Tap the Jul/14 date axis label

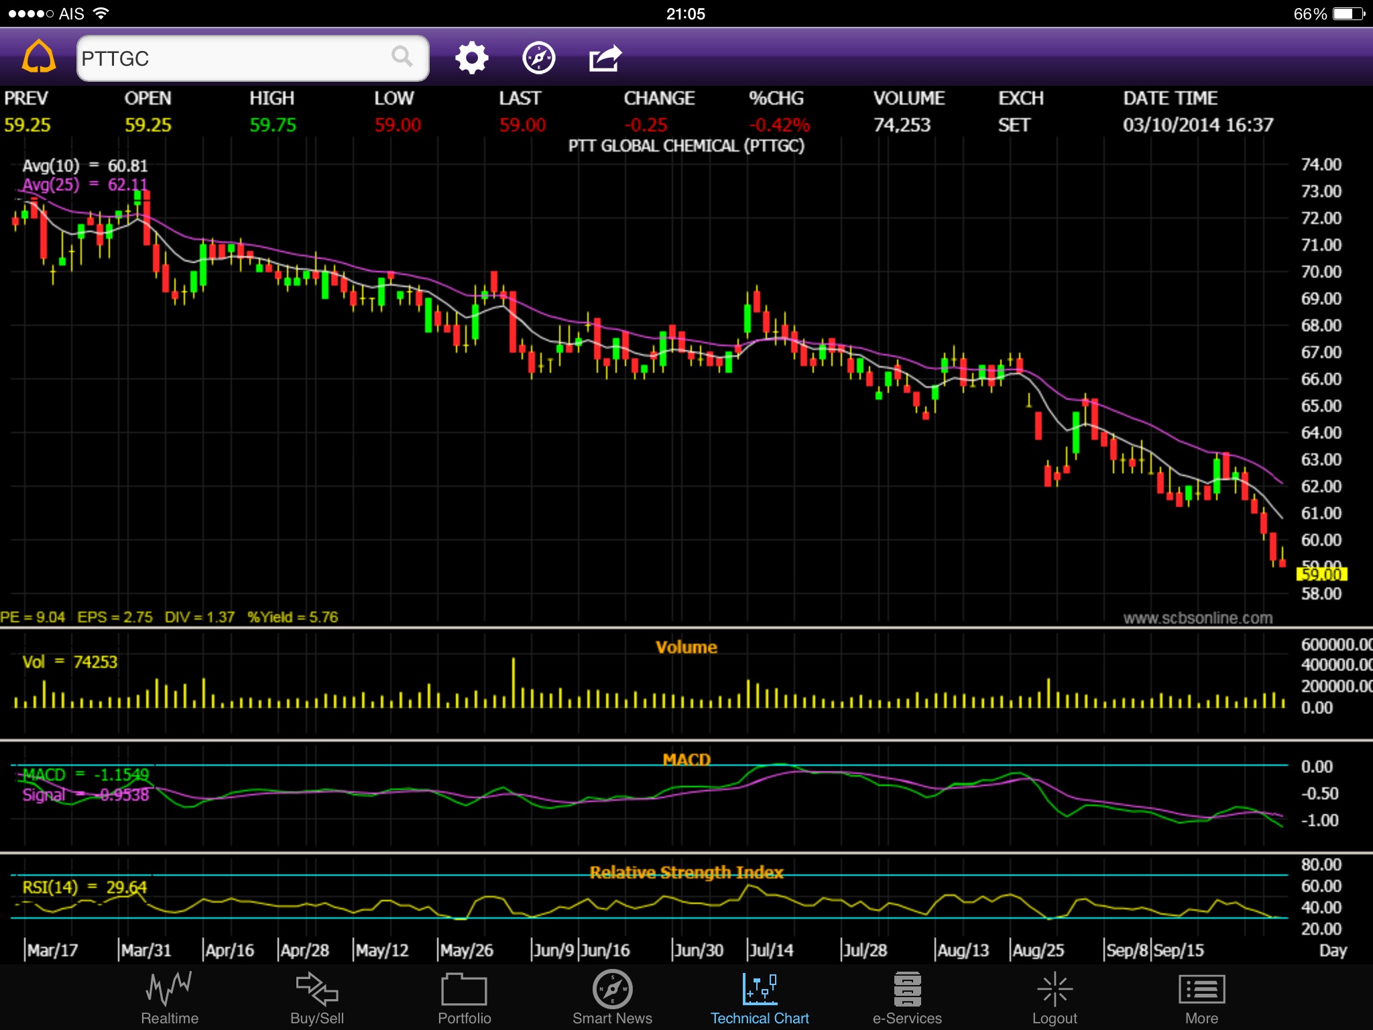[x=772, y=950]
